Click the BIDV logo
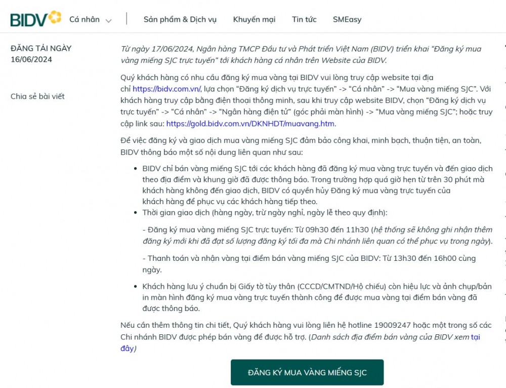This screenshot has width=506, height=388. tap(36, 19)
